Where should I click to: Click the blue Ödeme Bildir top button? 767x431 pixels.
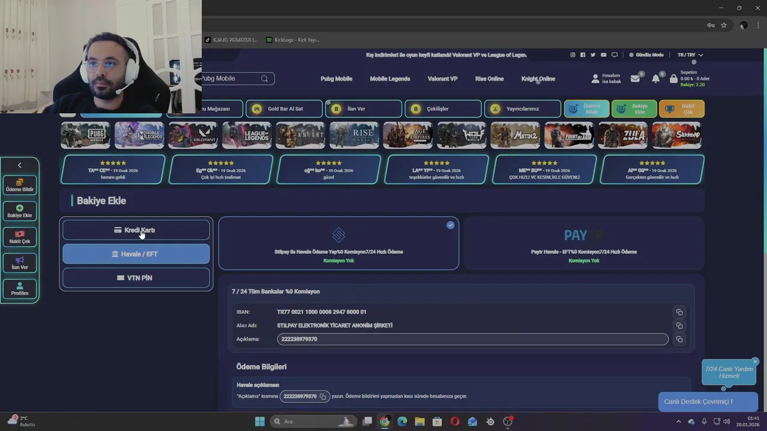[x=587, y=109]
